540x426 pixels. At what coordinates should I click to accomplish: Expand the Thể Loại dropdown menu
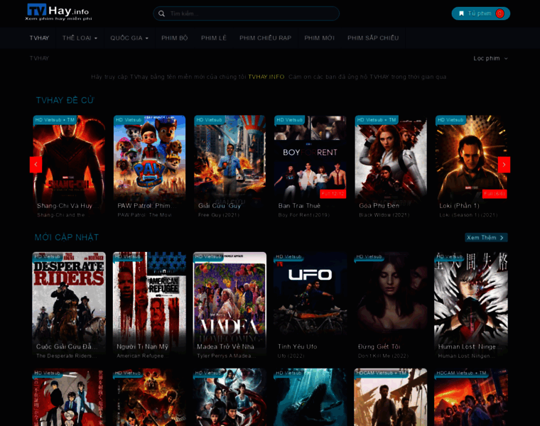tap(80, 38)
